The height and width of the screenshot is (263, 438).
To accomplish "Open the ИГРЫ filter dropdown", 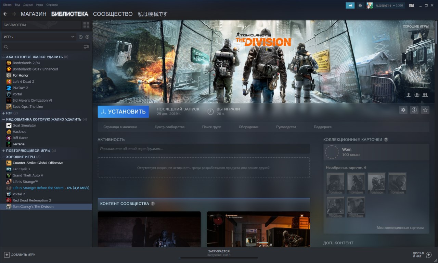I will tap(39, 37).
